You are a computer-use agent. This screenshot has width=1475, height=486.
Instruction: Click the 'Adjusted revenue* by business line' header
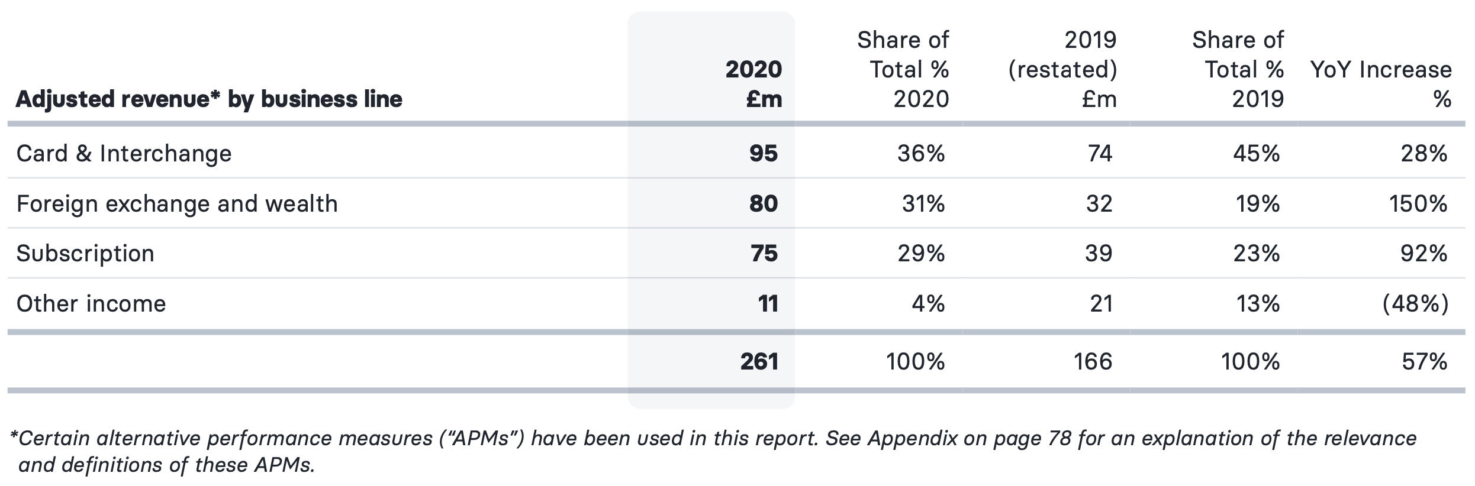[x=209, y=99]
